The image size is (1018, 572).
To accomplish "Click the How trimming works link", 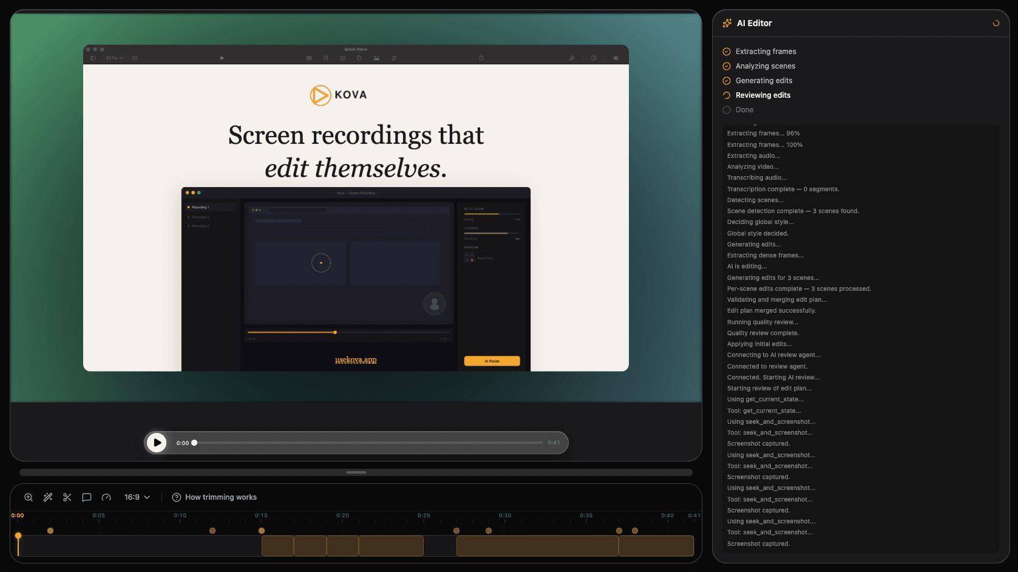I will point(221,497).
